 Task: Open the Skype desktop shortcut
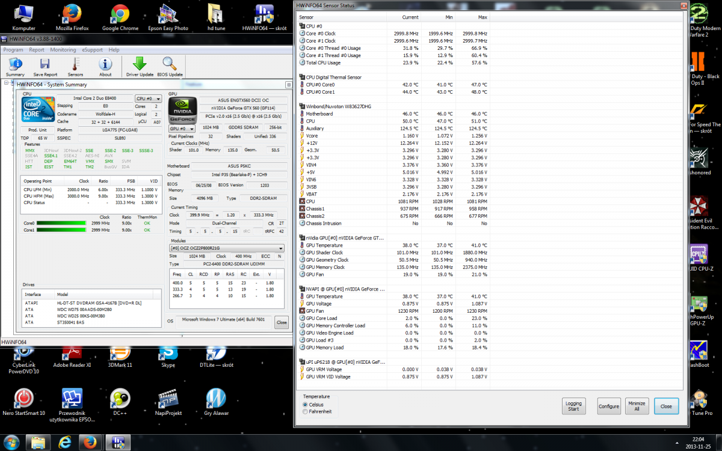pyautogui.click(x=168, y=358)
